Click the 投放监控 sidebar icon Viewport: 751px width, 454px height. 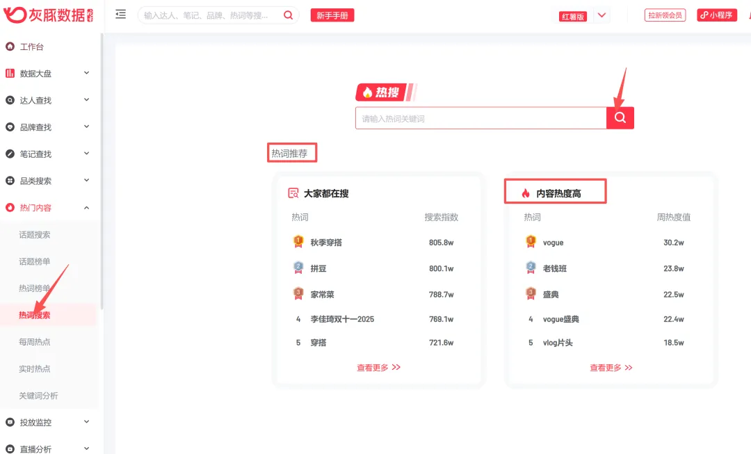pos(10,422)
